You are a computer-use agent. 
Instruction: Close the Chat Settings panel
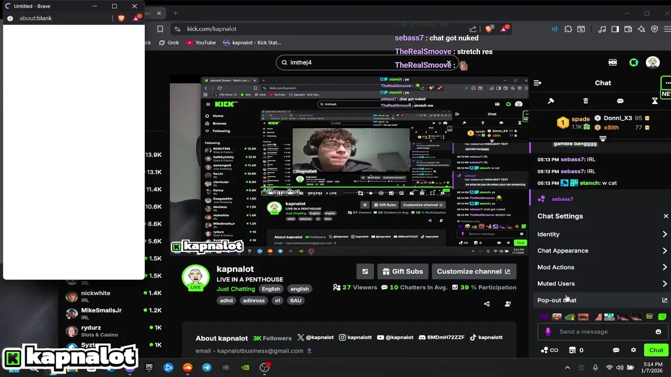tap(666, 216)
